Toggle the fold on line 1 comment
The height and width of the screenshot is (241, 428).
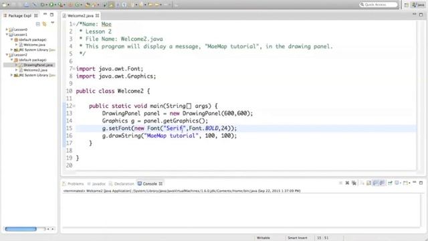click(x=74, y=24)
